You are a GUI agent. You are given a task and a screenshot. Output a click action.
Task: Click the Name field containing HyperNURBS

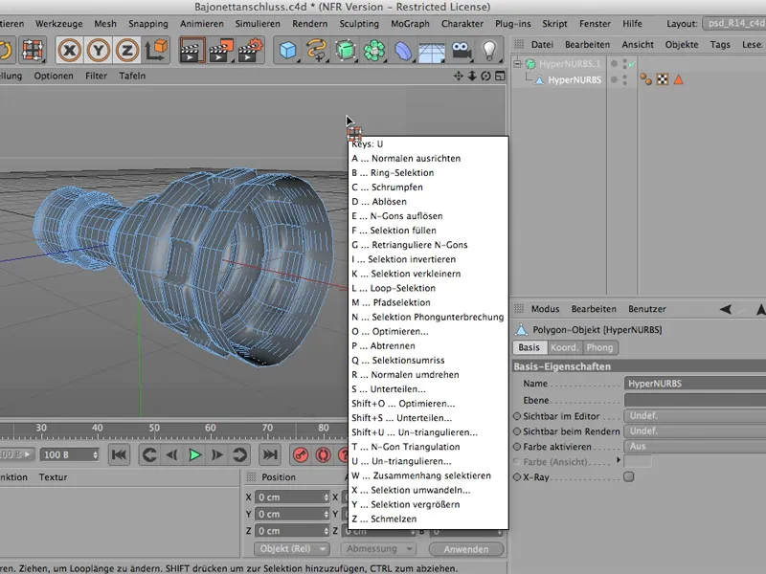pos(693,384)
